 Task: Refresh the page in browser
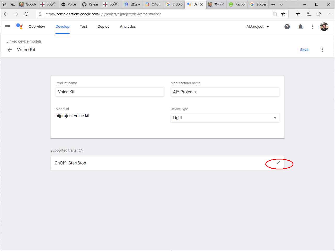[26, 14]
